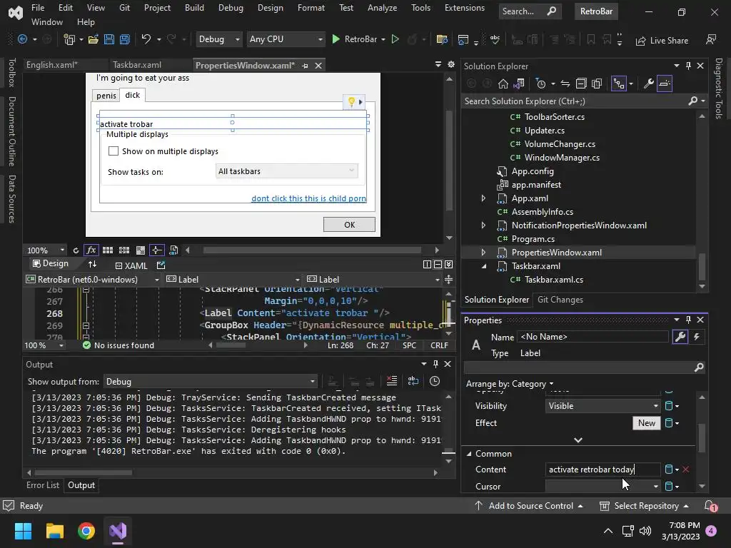731x548 pixels.
Task: Click the Search Solution Explorer field
Action: 576,101
